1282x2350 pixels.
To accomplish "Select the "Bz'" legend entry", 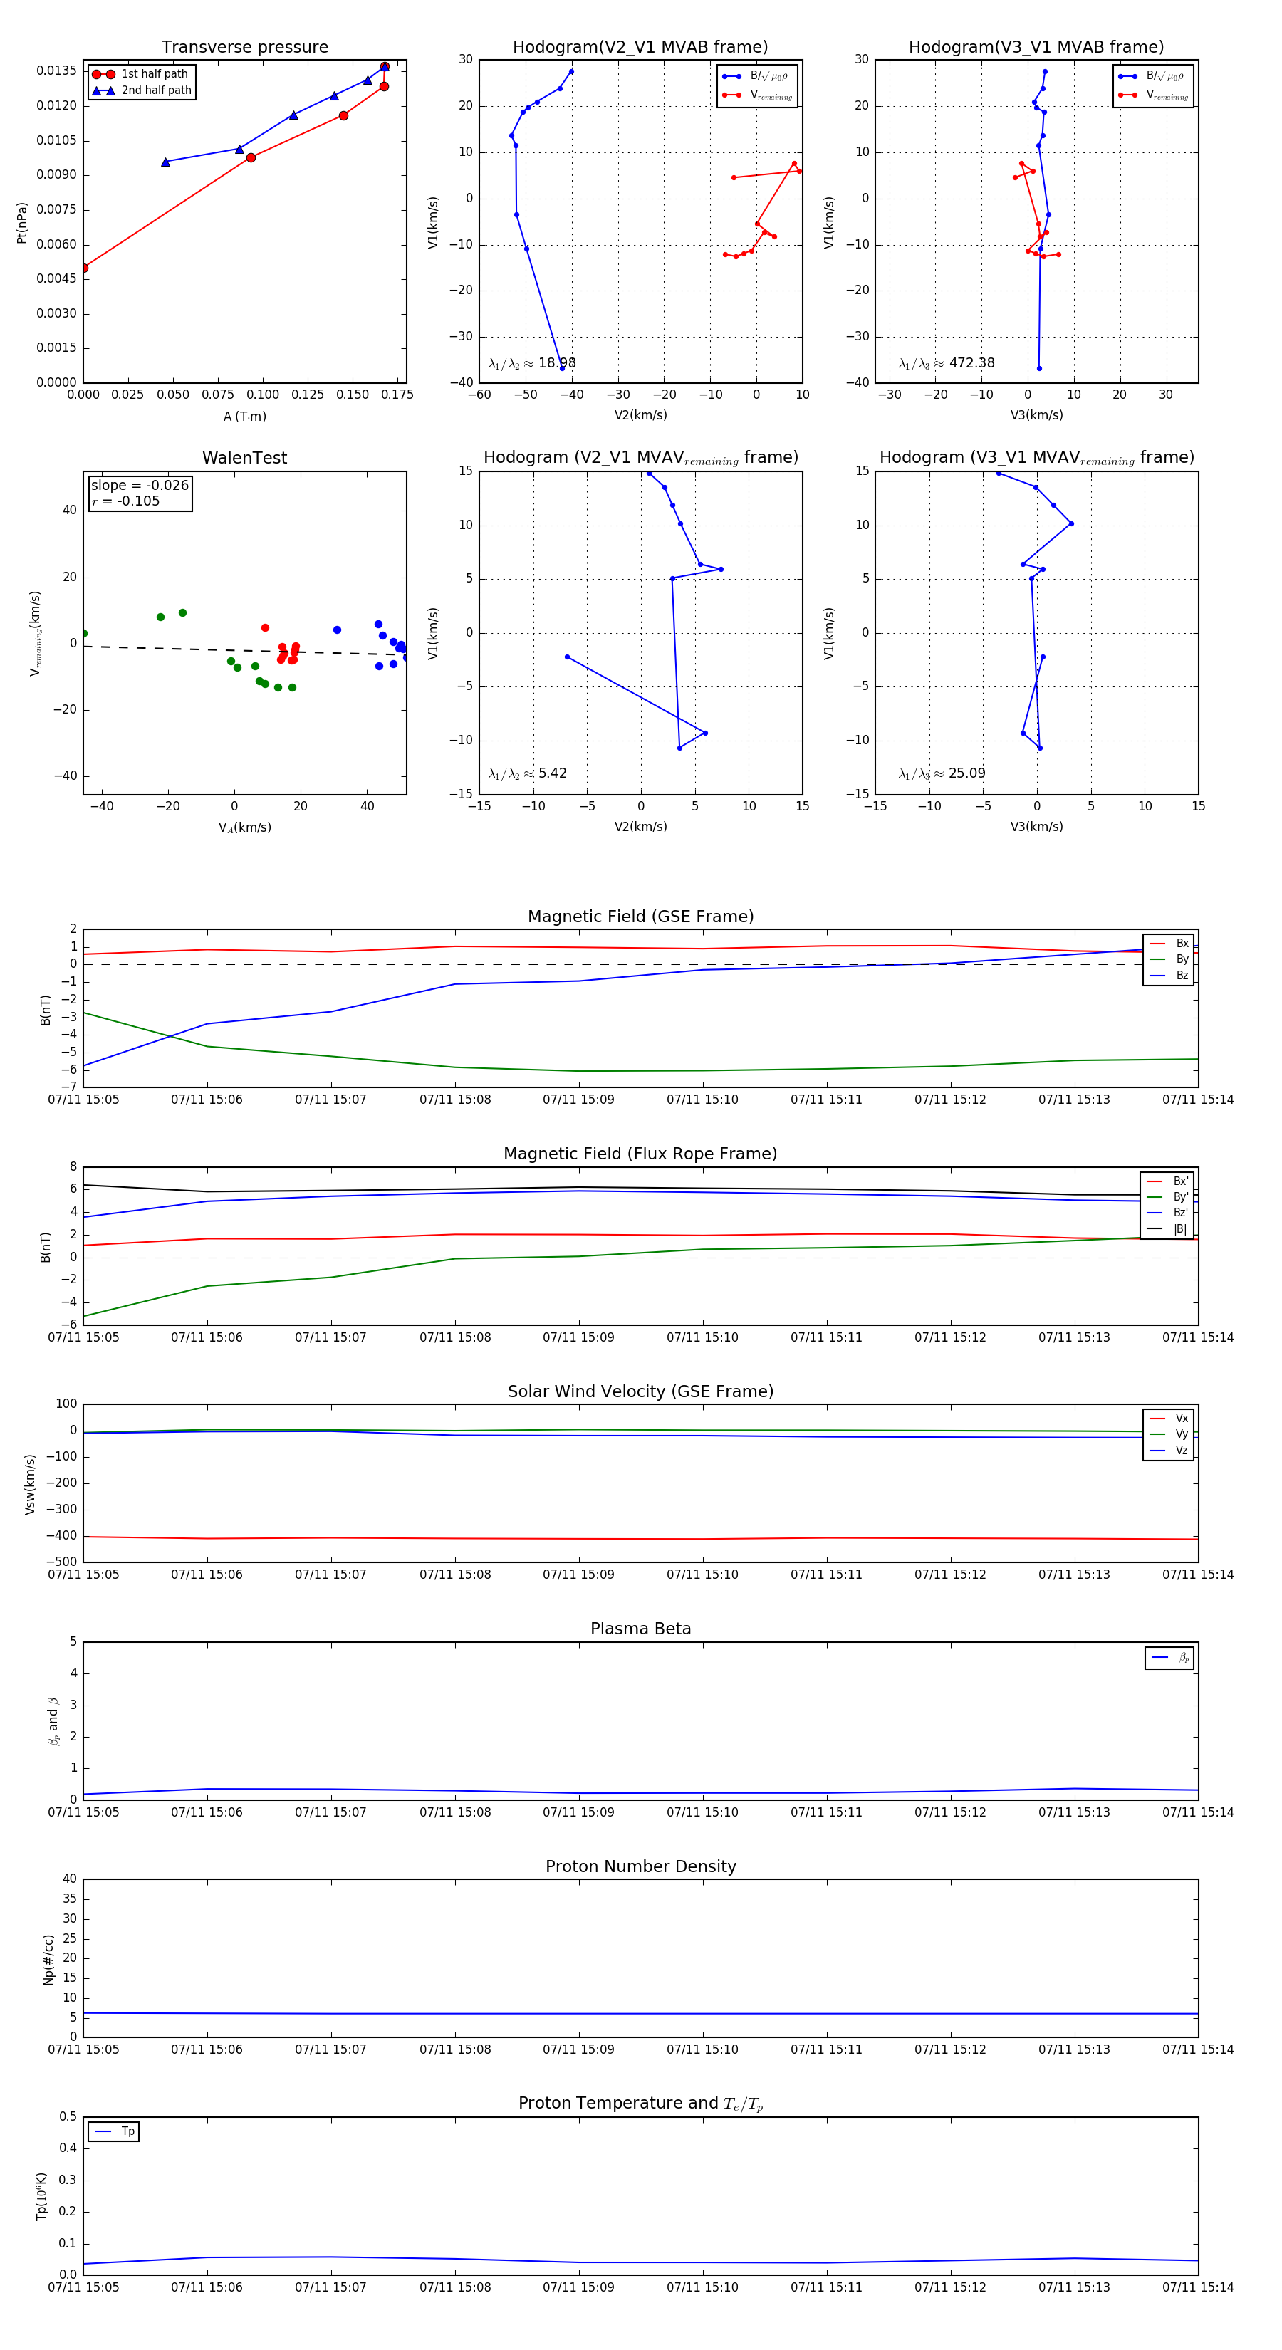I will tap(1167, 1213).
